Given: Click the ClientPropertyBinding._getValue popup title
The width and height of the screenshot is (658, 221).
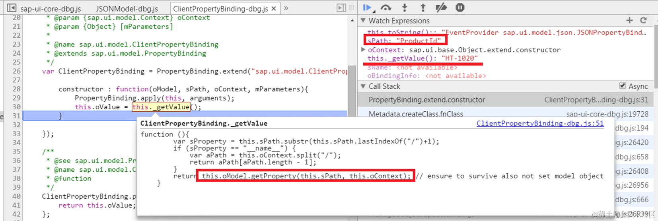Looking at the screenshot, I should click(x=204, y=123).
